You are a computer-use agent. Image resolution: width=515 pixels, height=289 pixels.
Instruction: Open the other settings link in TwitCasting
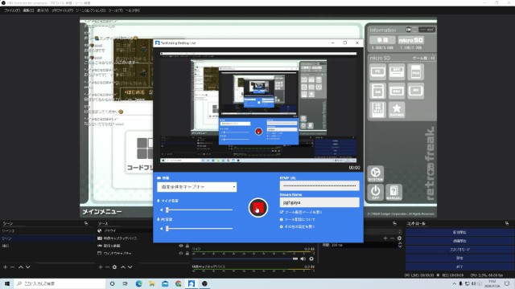pos(299,226)
